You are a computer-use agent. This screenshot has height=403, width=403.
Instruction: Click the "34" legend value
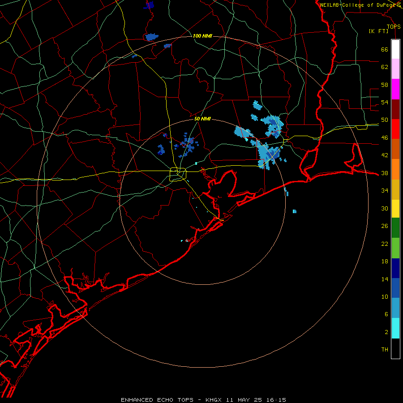(x=385, y=191)
